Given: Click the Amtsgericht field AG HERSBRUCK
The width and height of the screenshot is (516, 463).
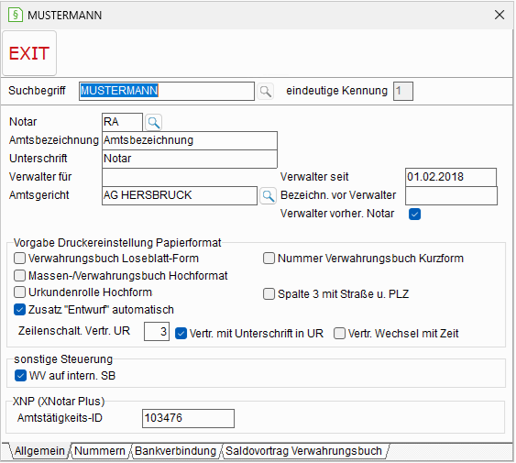Looking at the screenshot, I should tap(180, 196).
